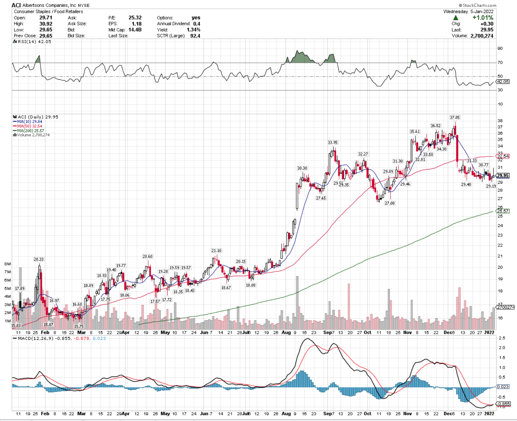
Task: Click the RSI(14) 42.05 panel label
Action: coord(34,42)
